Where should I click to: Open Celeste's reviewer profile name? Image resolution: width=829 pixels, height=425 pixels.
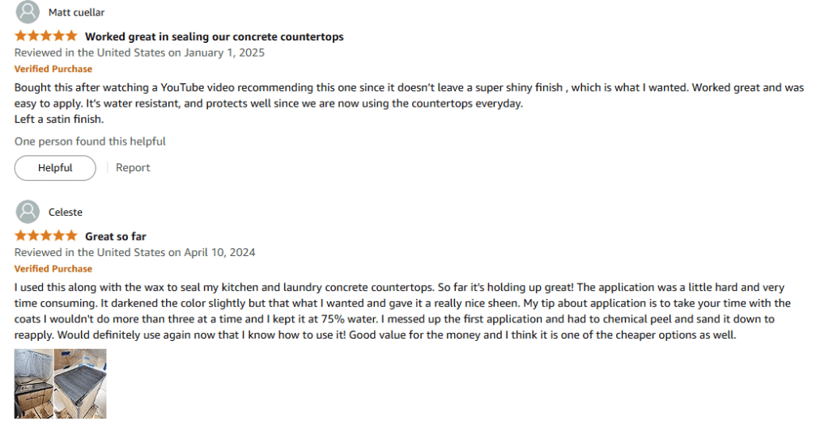[66, 212]
